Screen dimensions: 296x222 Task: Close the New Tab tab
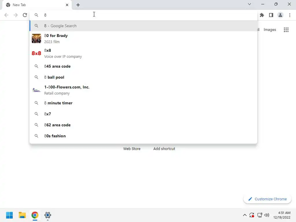[67, 5]
